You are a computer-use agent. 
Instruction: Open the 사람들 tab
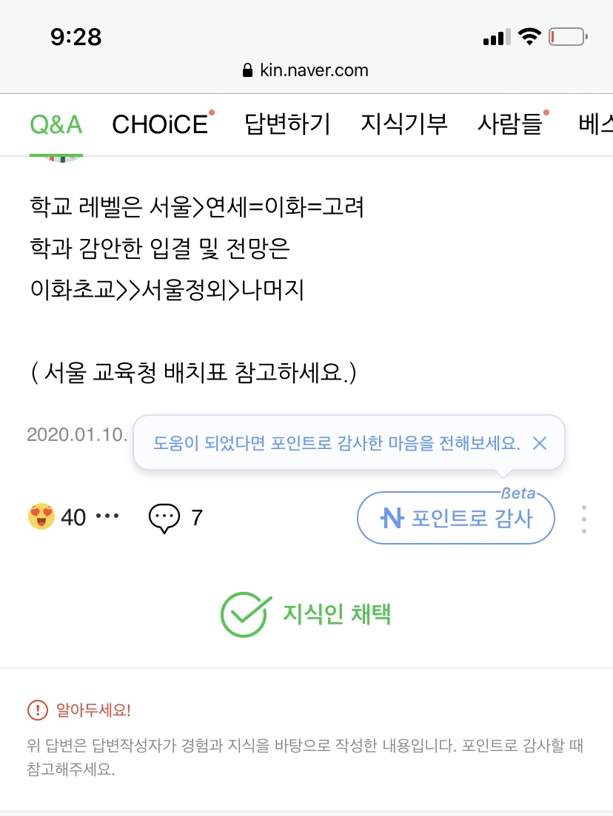[x=510, y=124]
